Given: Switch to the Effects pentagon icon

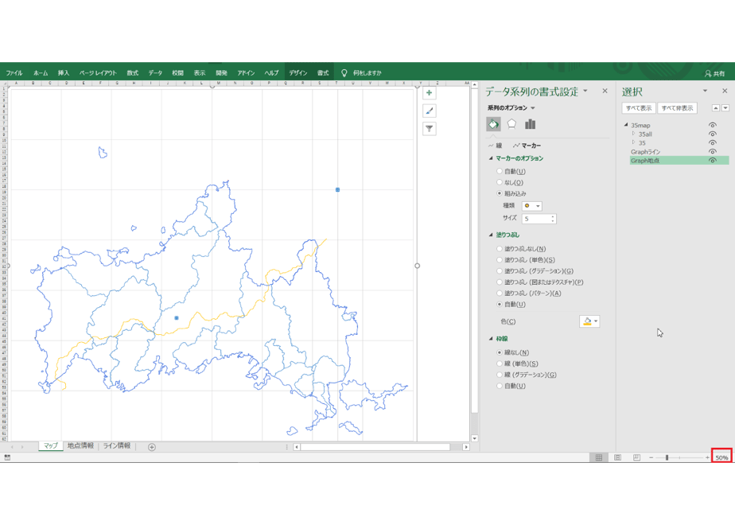Looking at the screenshot, I should point(512,124).
